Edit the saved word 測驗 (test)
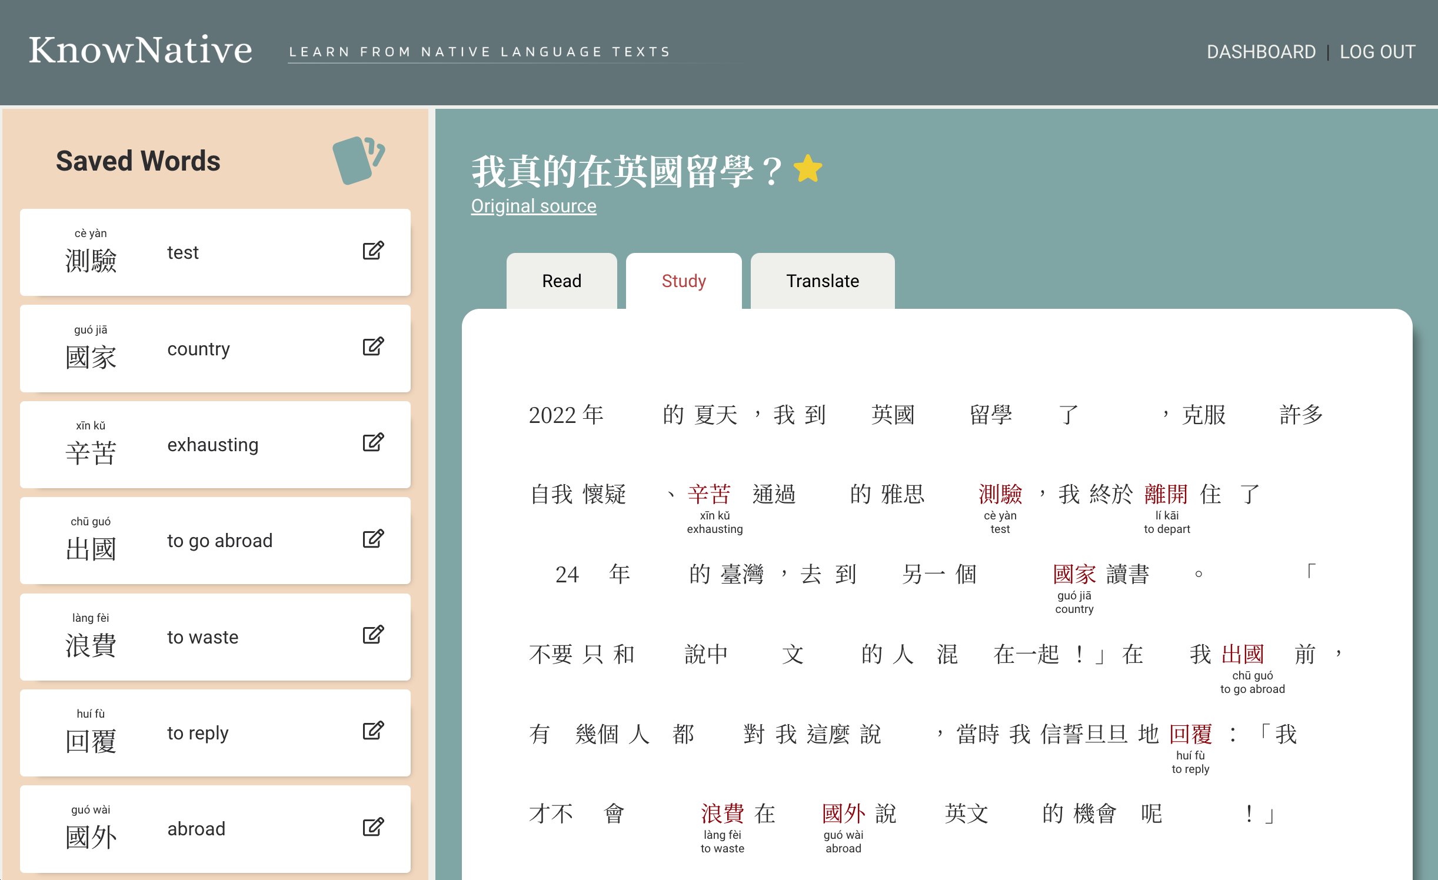The width and height of the screenshot is (1438, 880). tap(373, 251)
